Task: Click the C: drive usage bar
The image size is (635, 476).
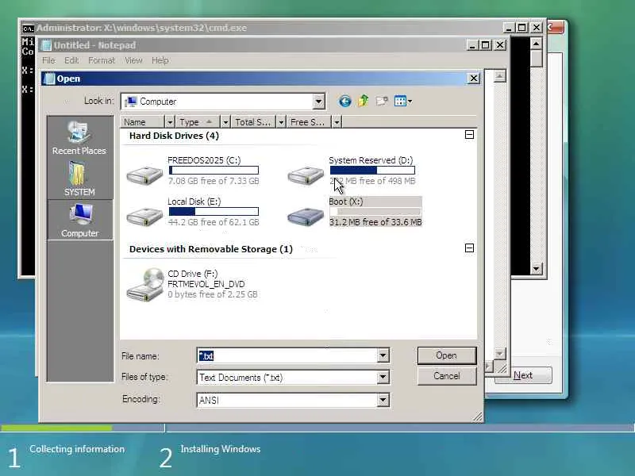Action: click(x=214, y=171)
